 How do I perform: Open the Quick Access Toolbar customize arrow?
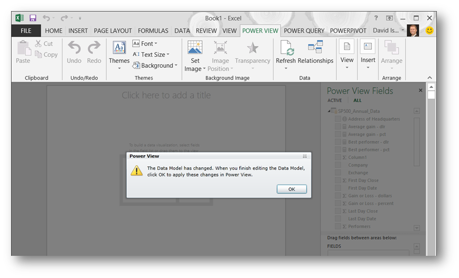[x=80, y=18]
